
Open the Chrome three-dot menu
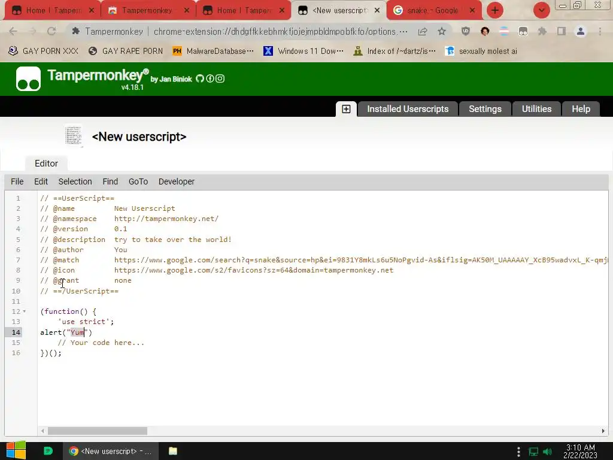pyautogui.click(x=600, y=31)
